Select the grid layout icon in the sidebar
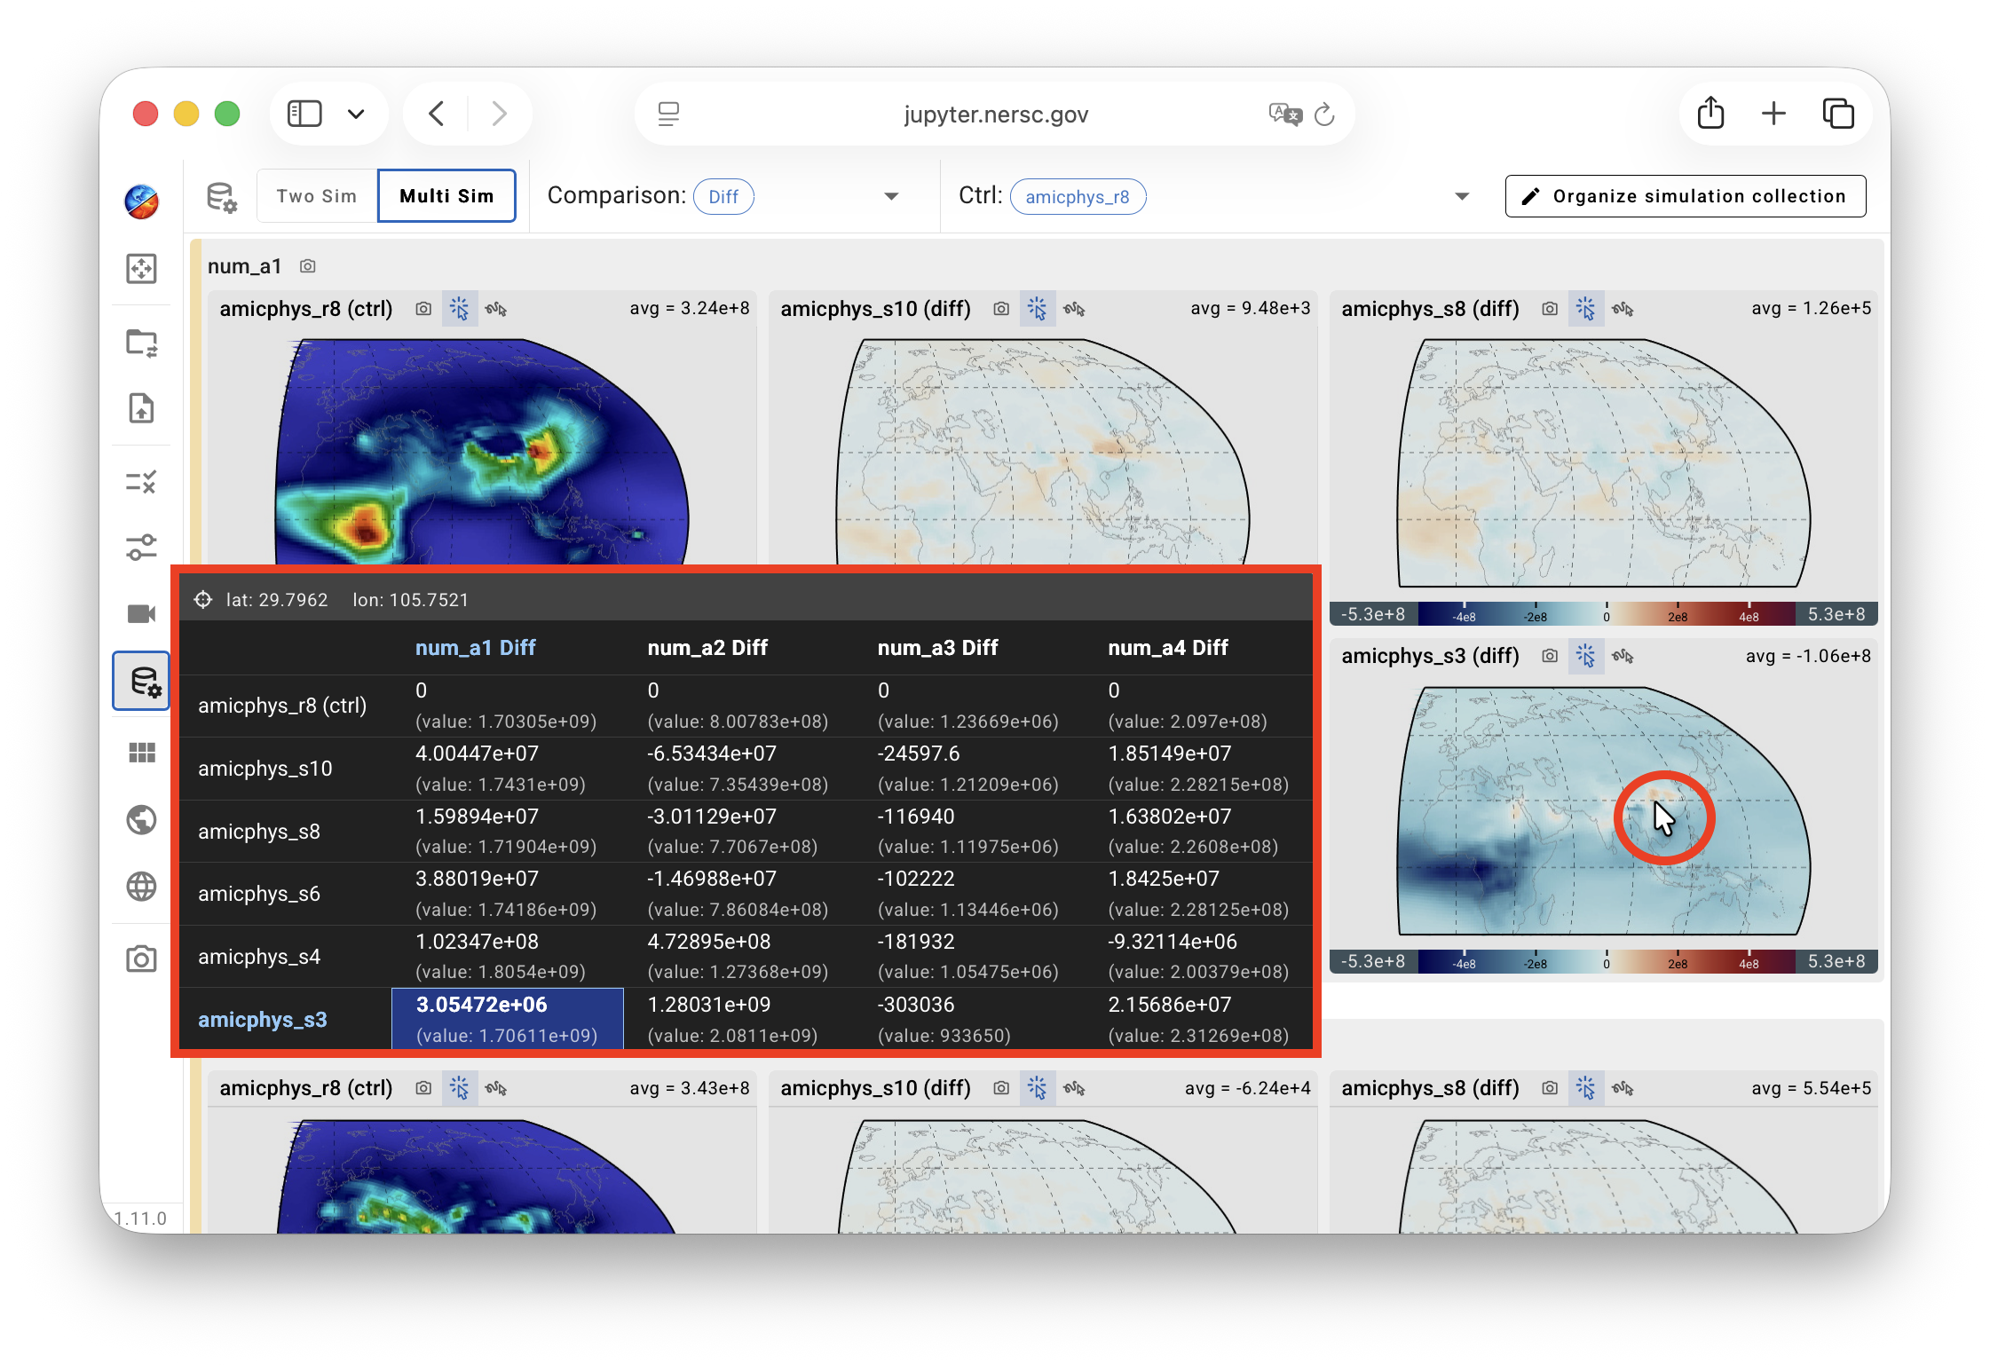 point(141,753)
